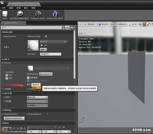Click the translate gizmo icon in viewport toolbar
153x134 pixels.
tap(140, 24)
